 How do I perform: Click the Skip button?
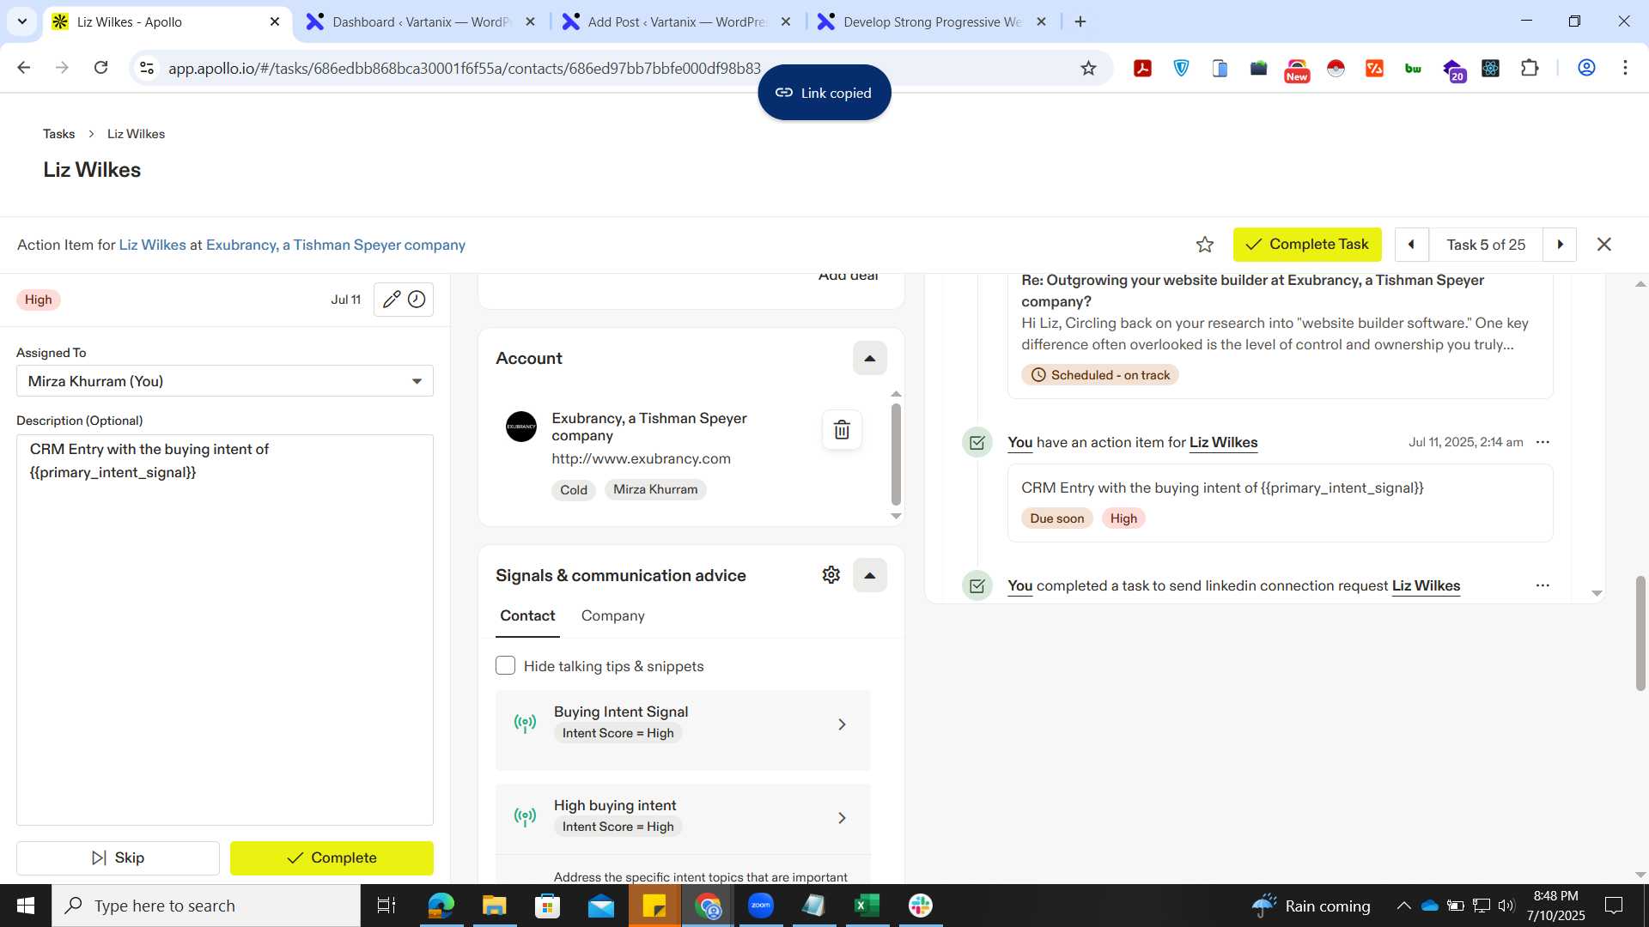tap(118, 858)
